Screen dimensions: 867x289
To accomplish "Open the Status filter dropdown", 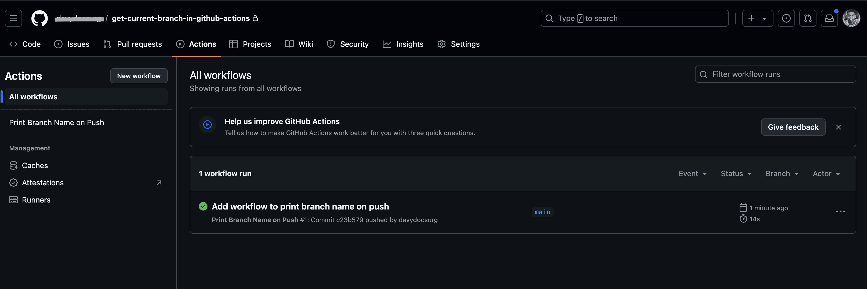I will coord(736,174).
